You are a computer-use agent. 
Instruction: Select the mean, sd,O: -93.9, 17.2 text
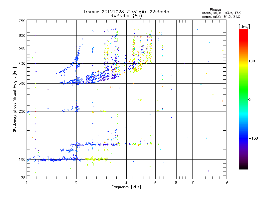coord(221,13)
